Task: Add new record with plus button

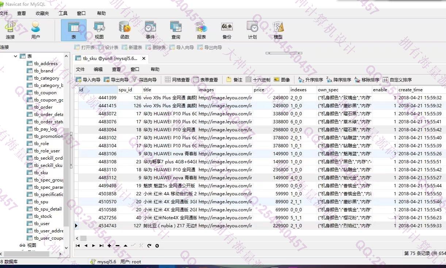Action: point(109,245)
